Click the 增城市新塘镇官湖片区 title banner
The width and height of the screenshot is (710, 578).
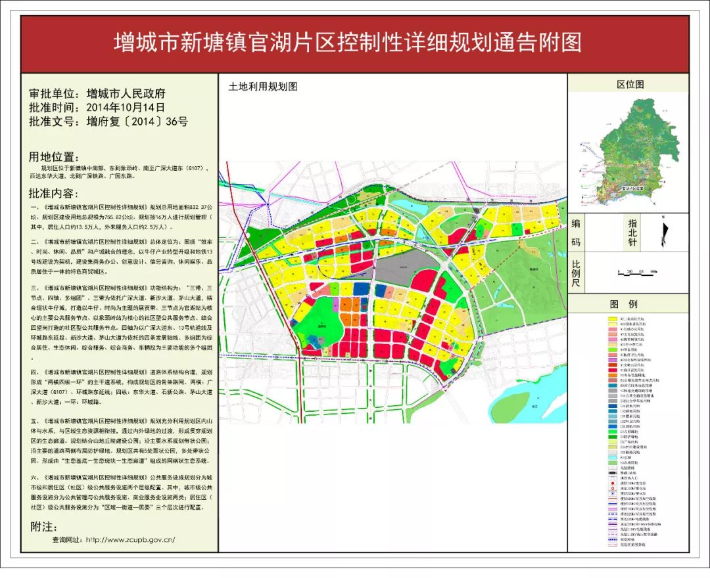coord(355,41)
